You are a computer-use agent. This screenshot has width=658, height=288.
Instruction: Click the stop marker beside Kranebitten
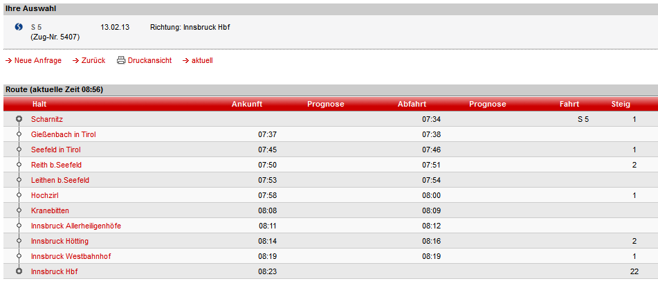19,210
